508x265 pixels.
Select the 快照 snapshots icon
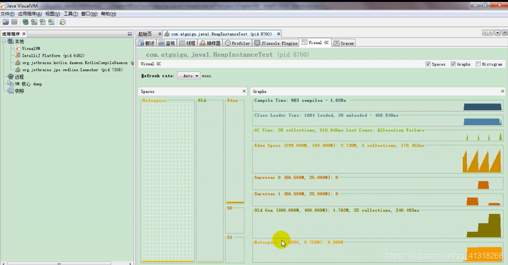coord(11,91)
